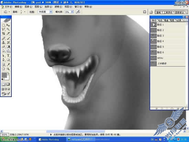Choose the Zoom magnifier tool
Viewport: 189px width, 142px height.
coord(8,69)
